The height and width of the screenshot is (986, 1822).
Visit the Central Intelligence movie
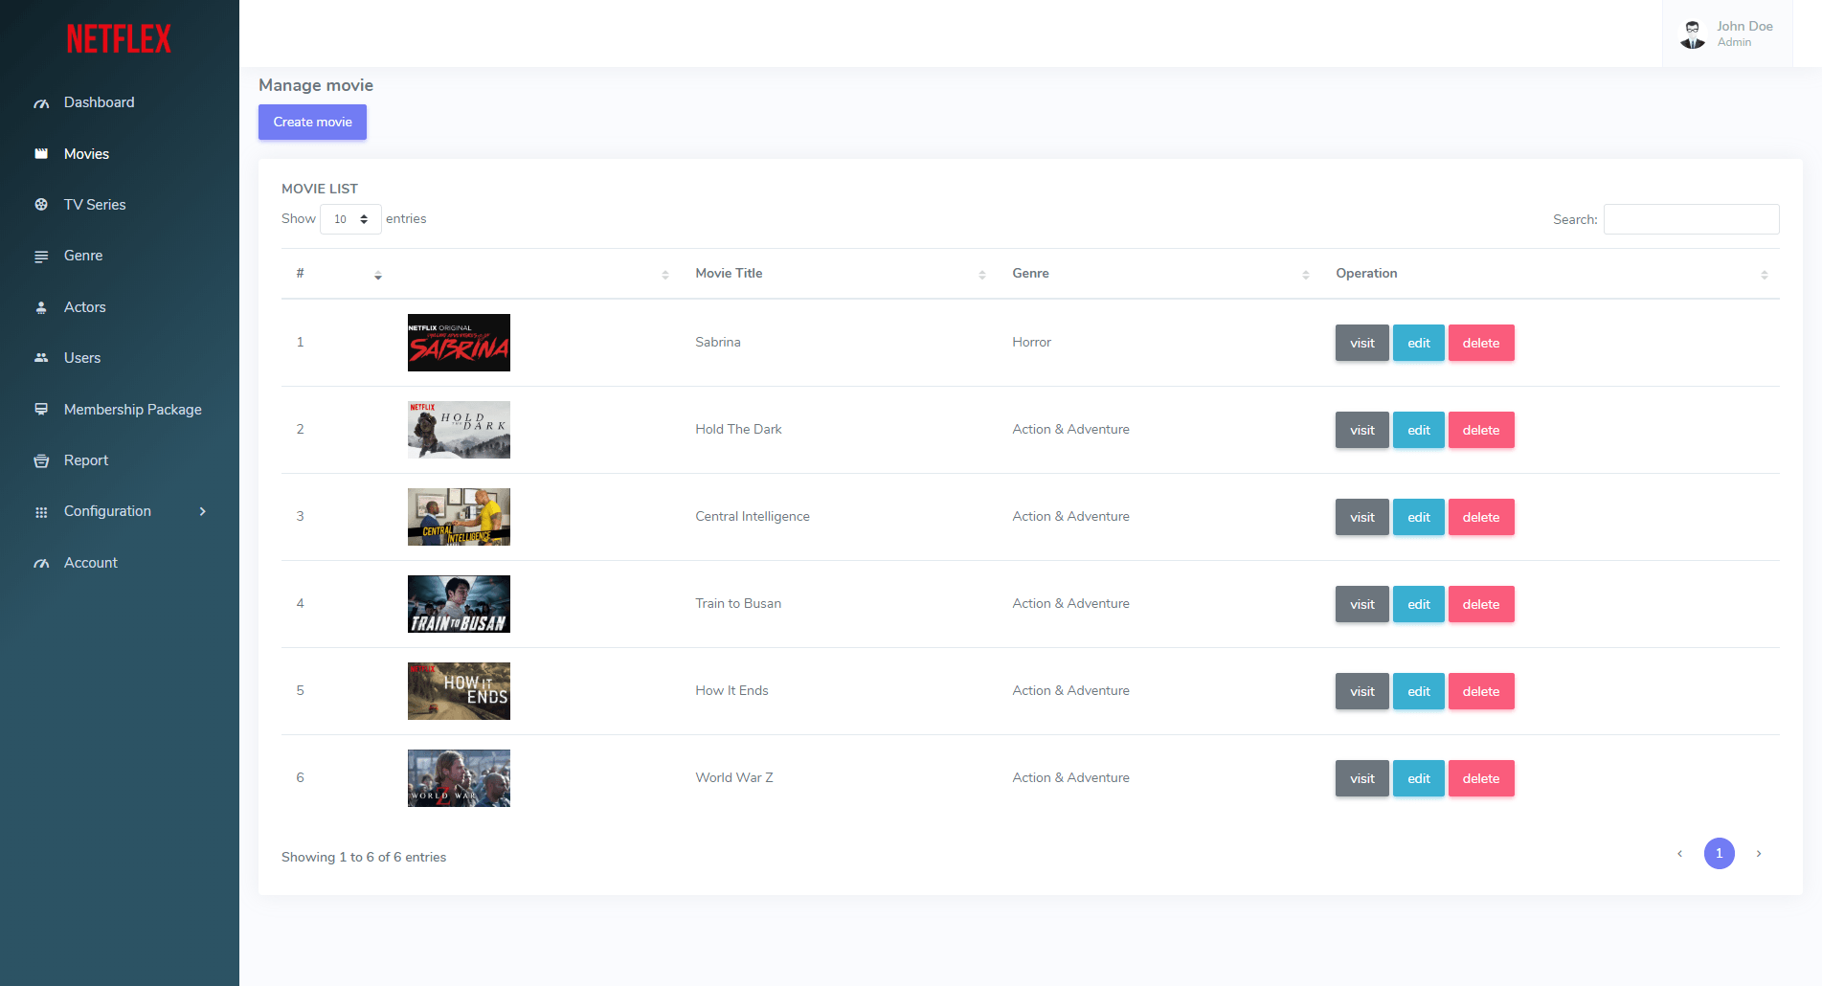(x=1361, y=517)
